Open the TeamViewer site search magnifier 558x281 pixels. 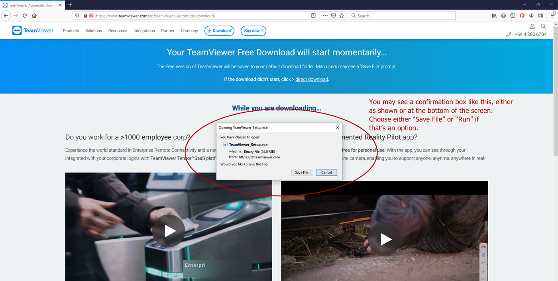[543, 26]
